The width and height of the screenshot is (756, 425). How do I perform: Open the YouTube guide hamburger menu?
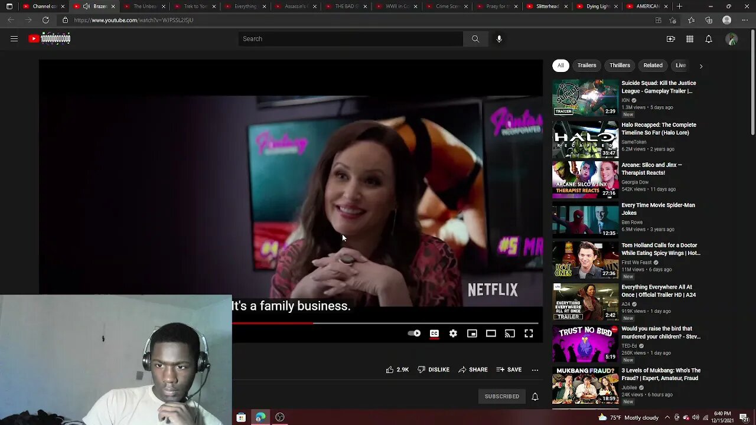[14, 39]
